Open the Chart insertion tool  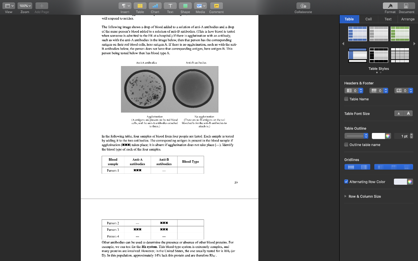coord(155,5)
